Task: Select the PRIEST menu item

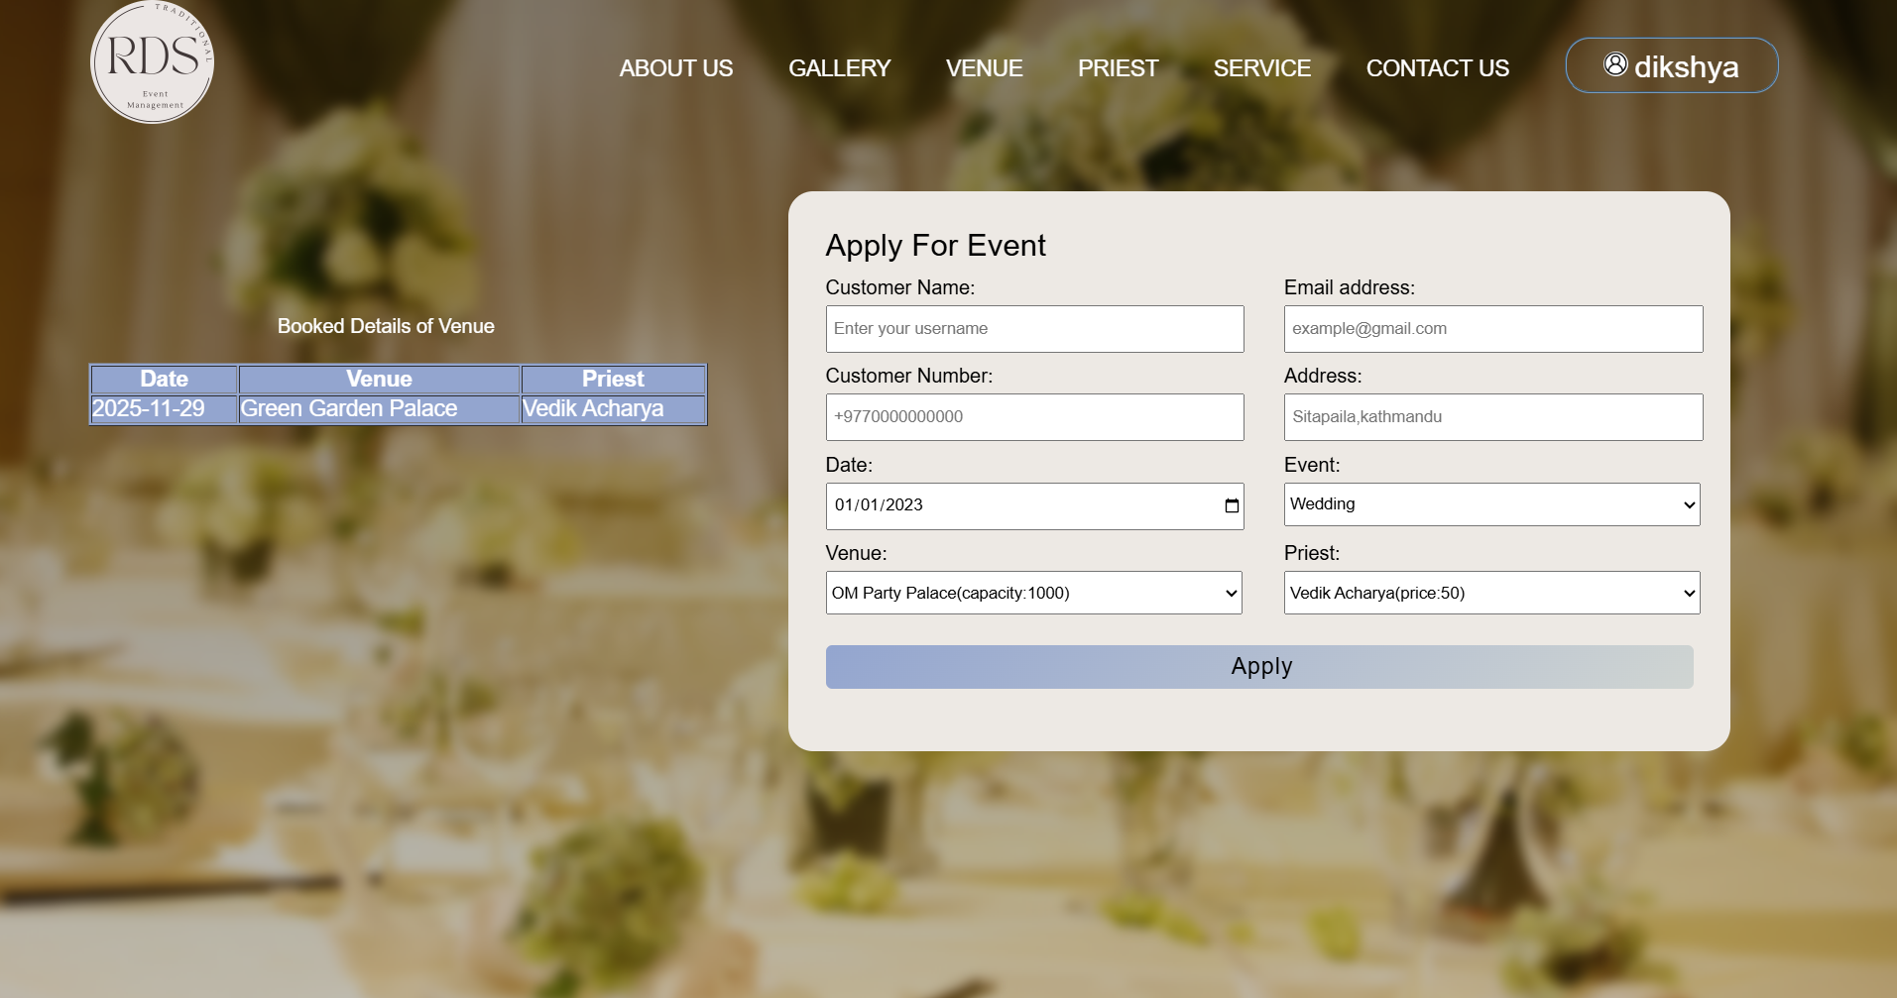Action: point(1117,68)
